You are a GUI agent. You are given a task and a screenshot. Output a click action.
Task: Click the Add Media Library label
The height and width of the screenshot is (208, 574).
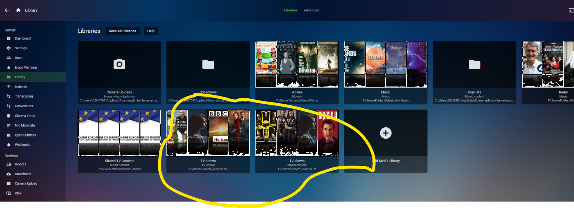386,161
